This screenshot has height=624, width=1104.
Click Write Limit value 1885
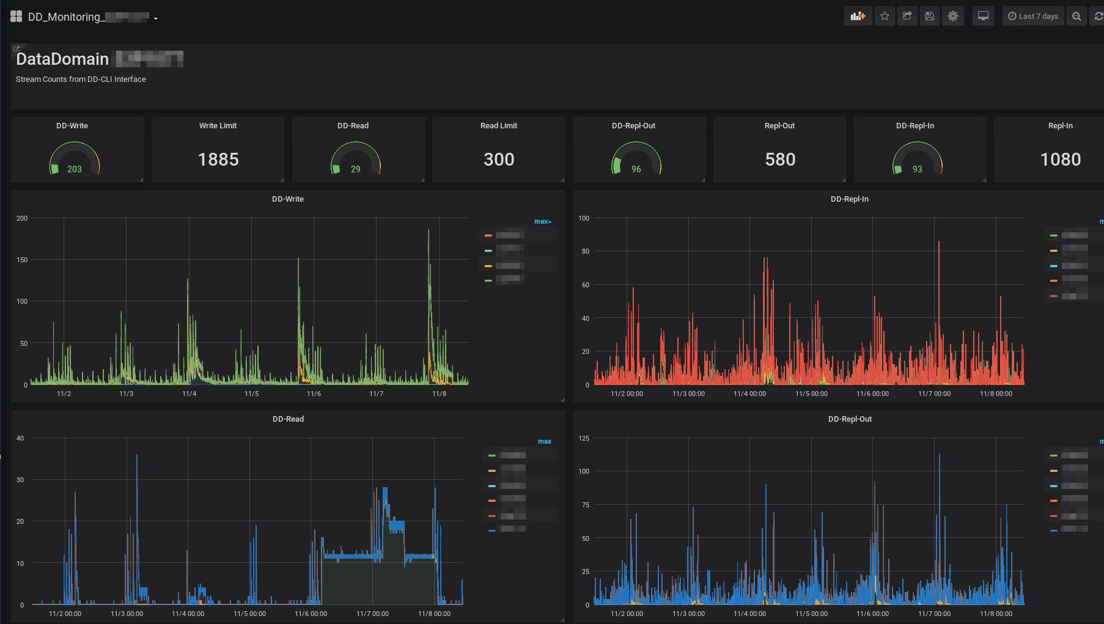click(x=218, y=160)
